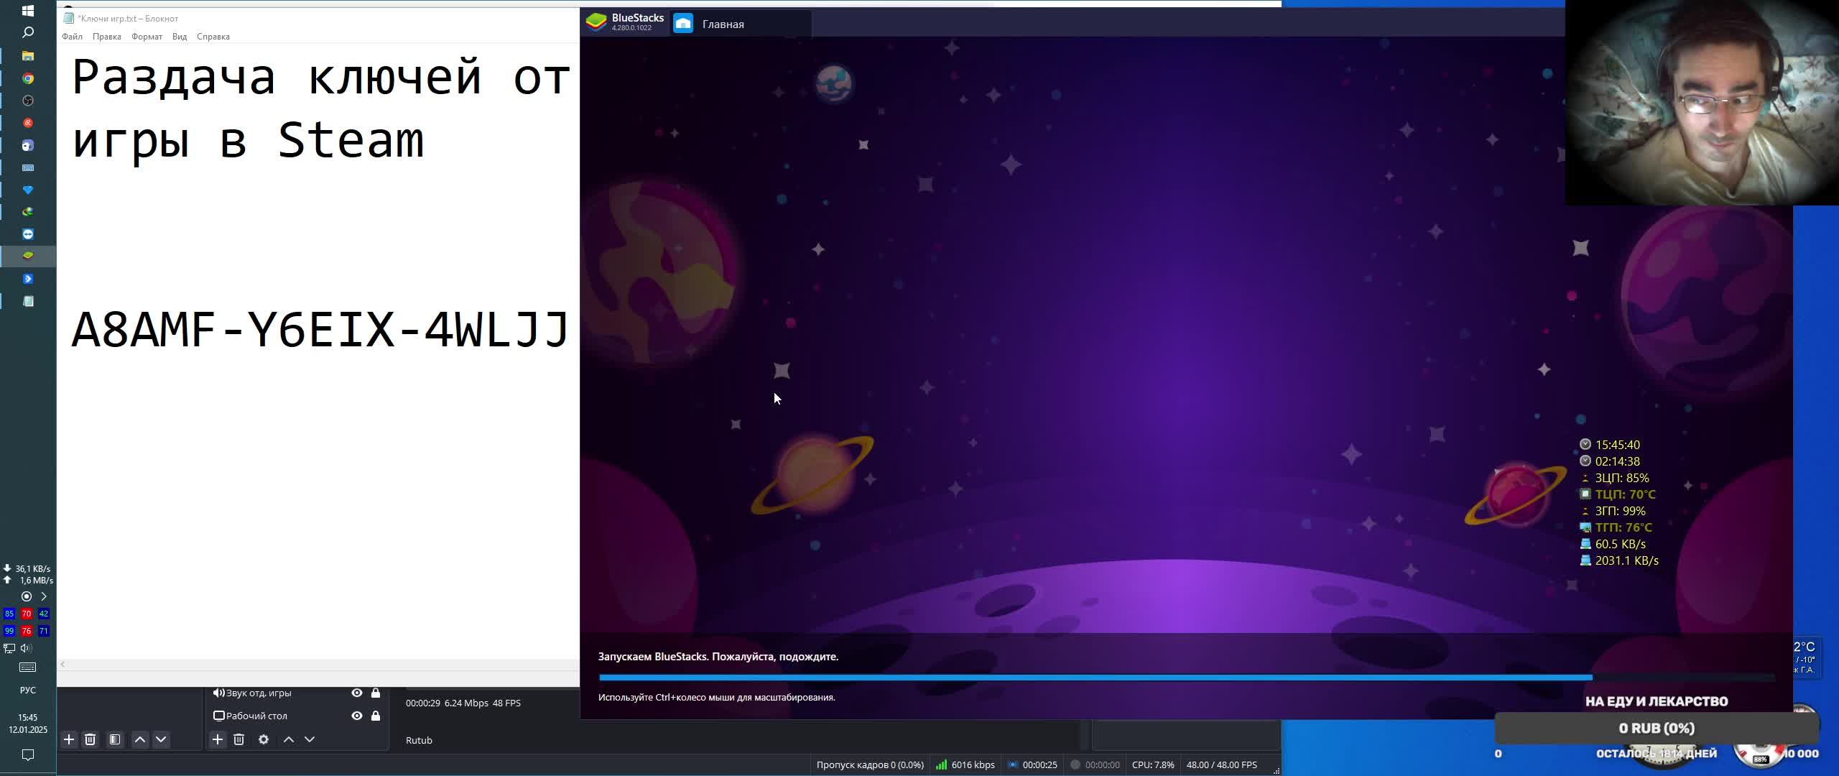Move source down with arrow button
Image resolution: width=1839 pixels, height=776 pixels.
310,739
